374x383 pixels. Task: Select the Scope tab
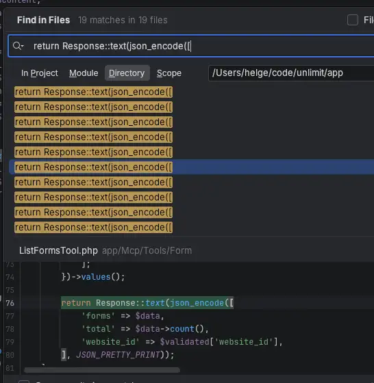pyautogui.click(x=169, y=73)
